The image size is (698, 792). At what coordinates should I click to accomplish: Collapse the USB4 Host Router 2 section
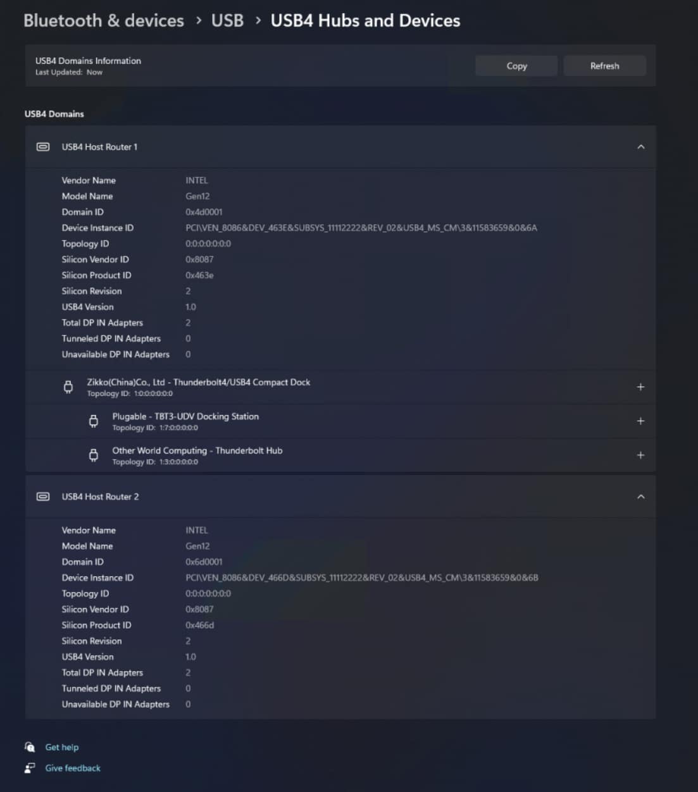[x=640, y=497]
